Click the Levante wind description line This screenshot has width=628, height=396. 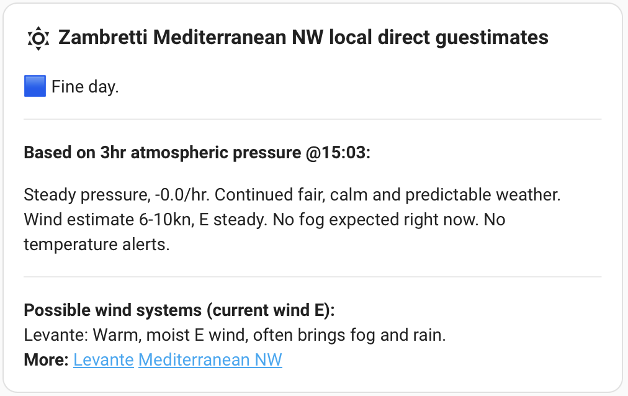coord(235,335)
